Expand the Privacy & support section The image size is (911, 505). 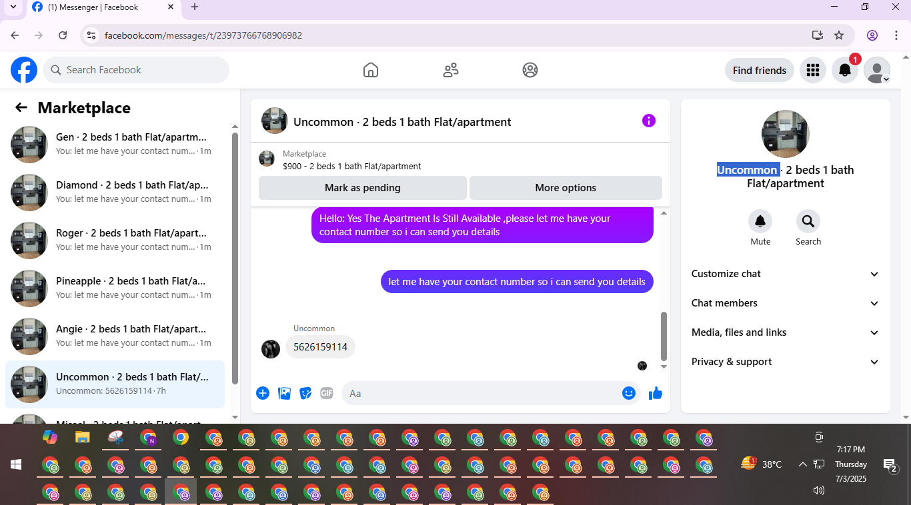pos(786,362)
